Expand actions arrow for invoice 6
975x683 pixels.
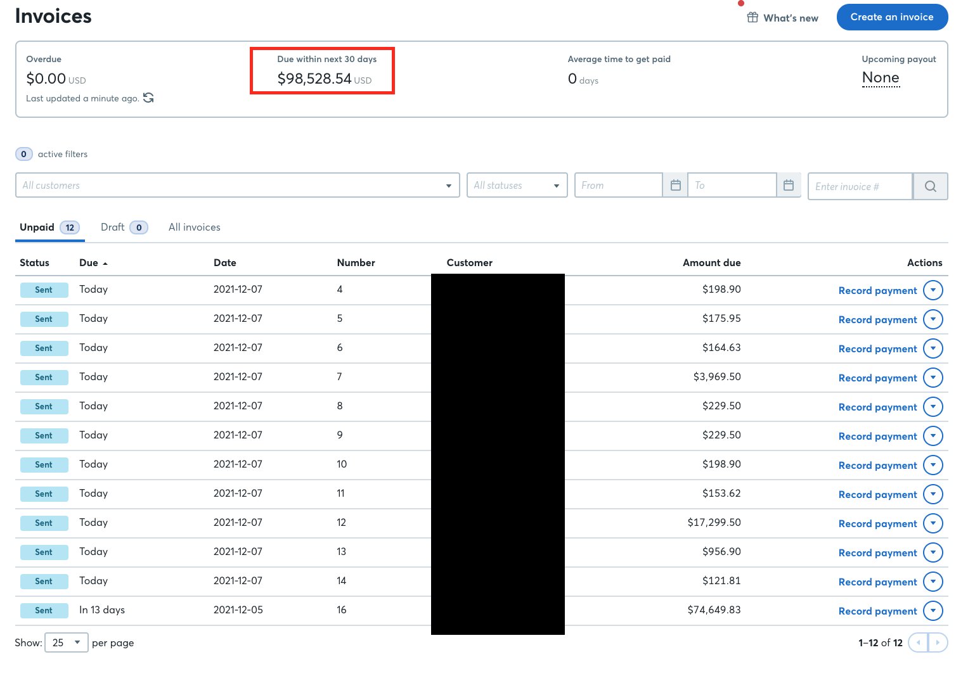click(x=933, y=348)
